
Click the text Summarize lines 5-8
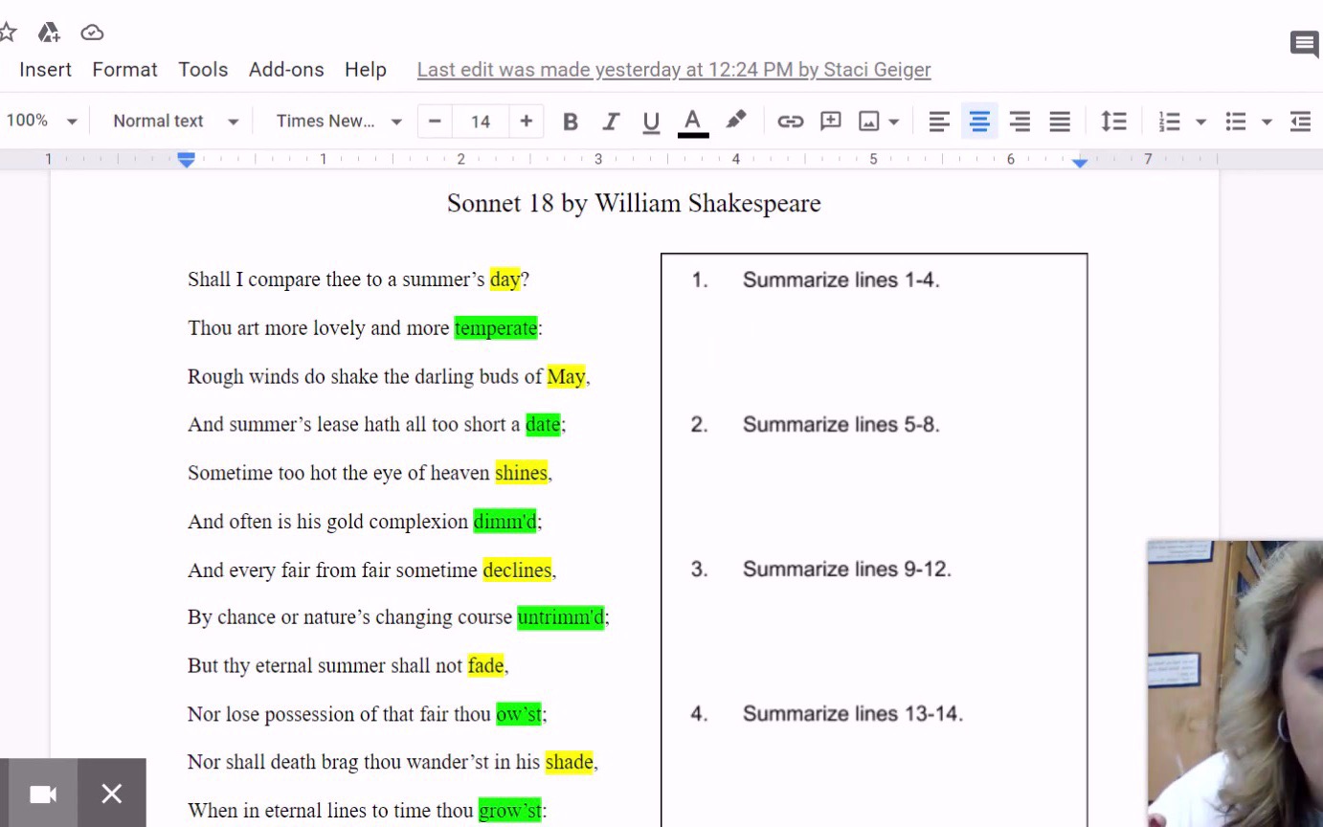tap(841, 424)
